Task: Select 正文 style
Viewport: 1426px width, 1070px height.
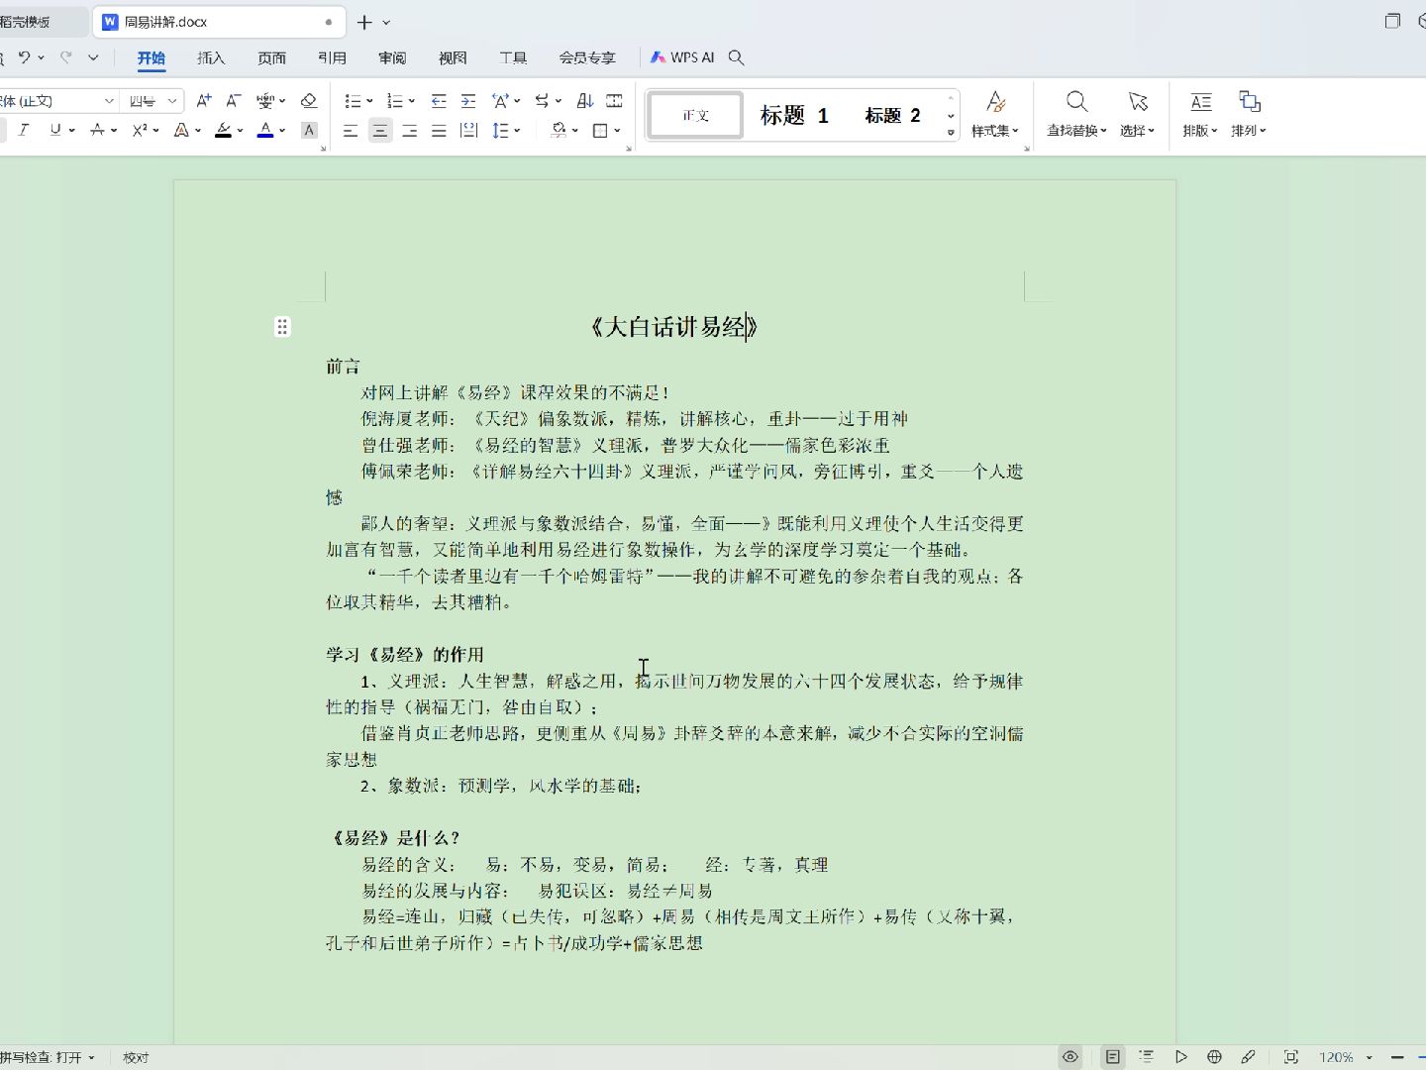Action: [695, 115]
